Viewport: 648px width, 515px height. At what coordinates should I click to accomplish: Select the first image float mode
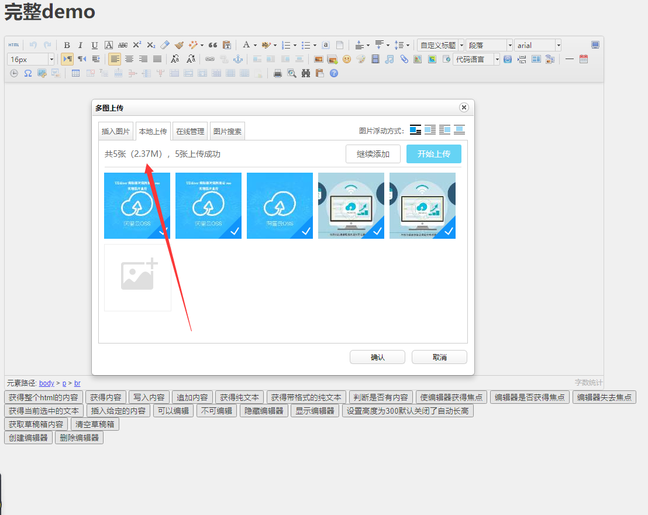415,130
